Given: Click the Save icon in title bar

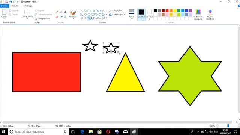Looking at the screenshot, I should pos(7,1).
